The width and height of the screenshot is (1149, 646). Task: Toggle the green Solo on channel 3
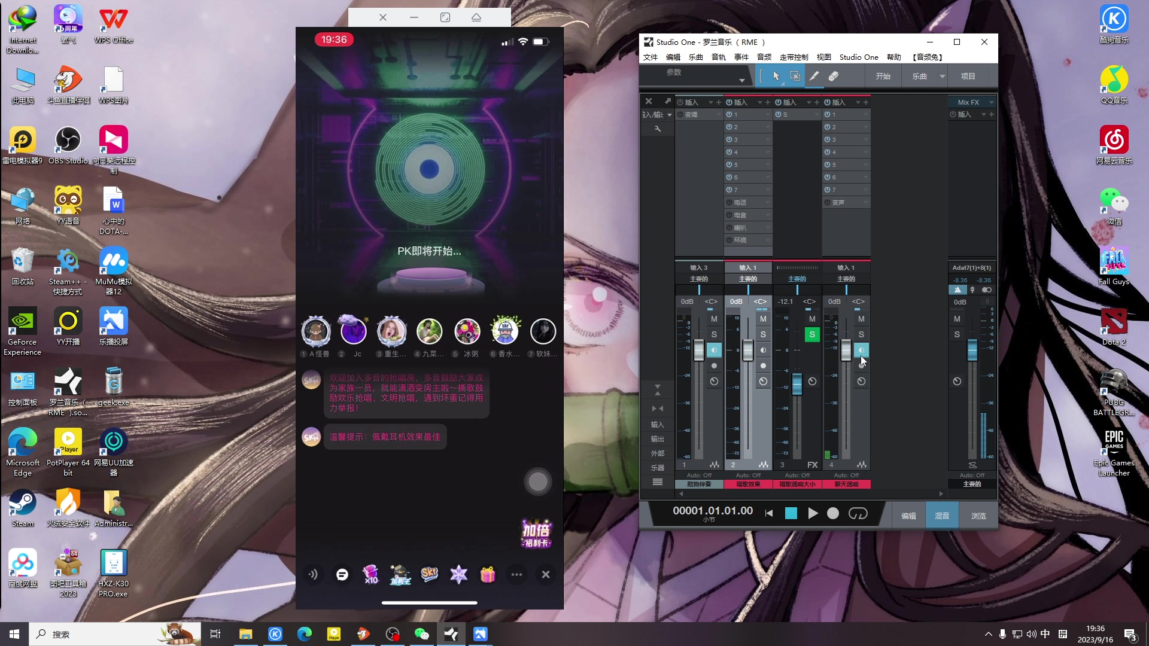click(x=812, y=334)
